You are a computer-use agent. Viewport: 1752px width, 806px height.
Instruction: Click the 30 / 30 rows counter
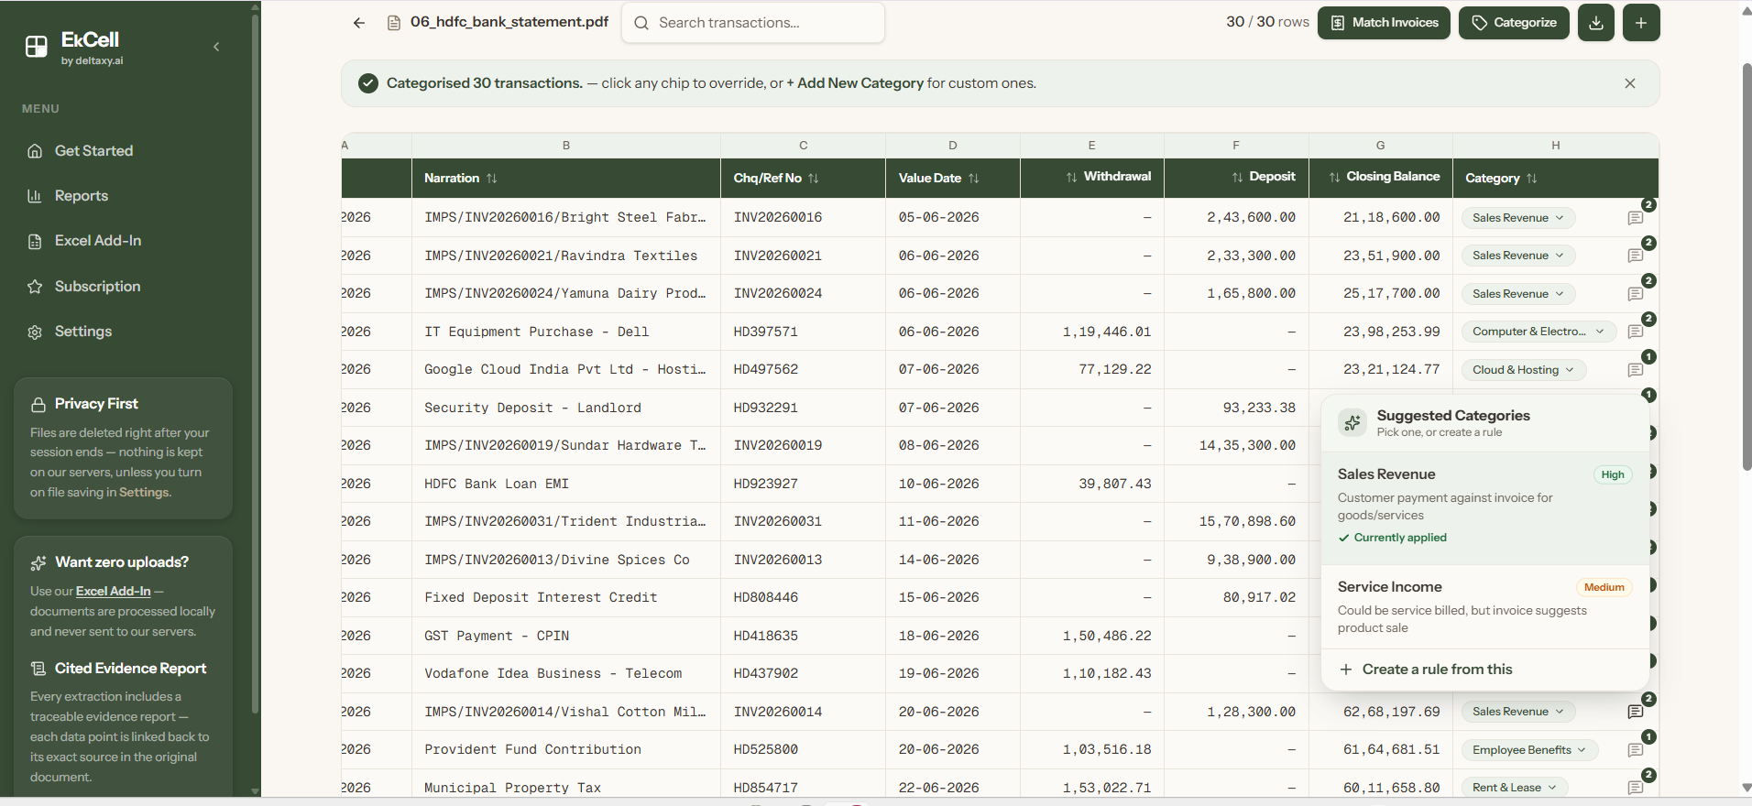coord(1267,22)
